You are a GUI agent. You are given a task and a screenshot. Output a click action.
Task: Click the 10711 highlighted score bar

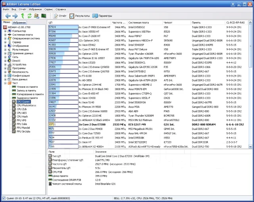click(x=63, y=124)
